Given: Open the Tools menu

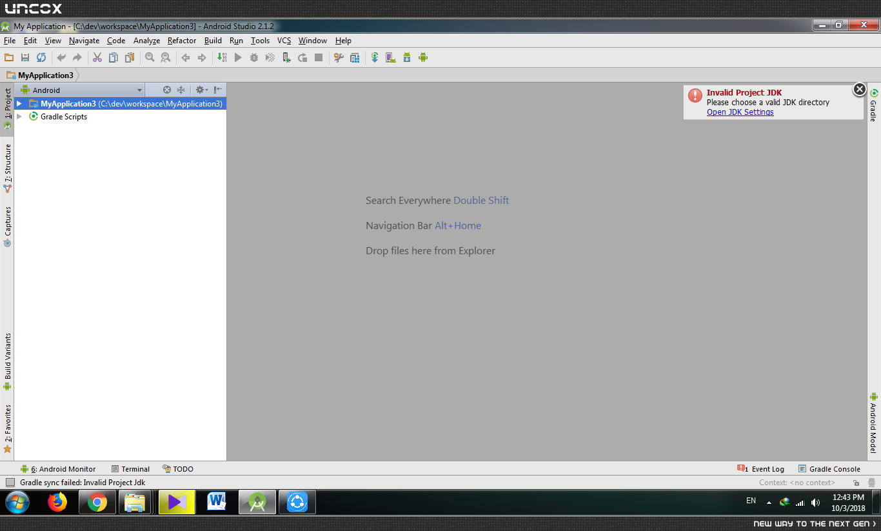Looking at the screenshot, I should [x=261, y=41].
